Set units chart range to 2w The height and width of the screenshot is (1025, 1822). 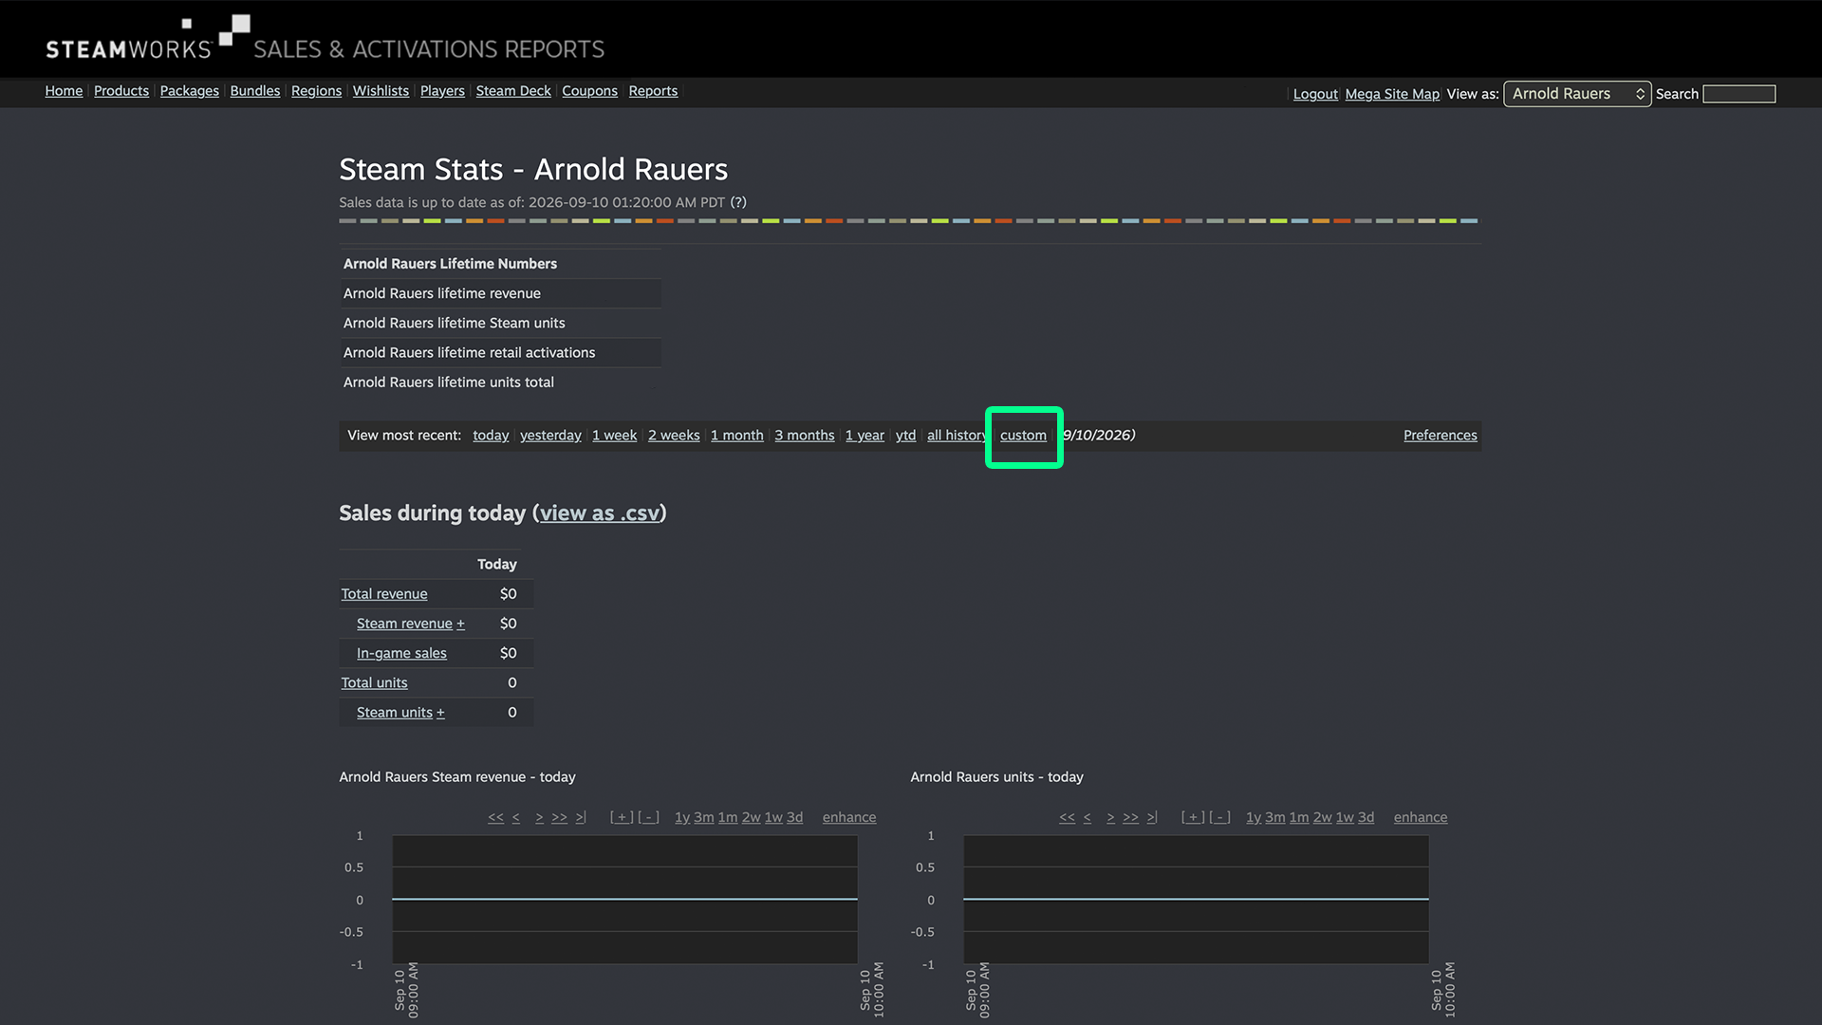click(x=1323, y=817)
